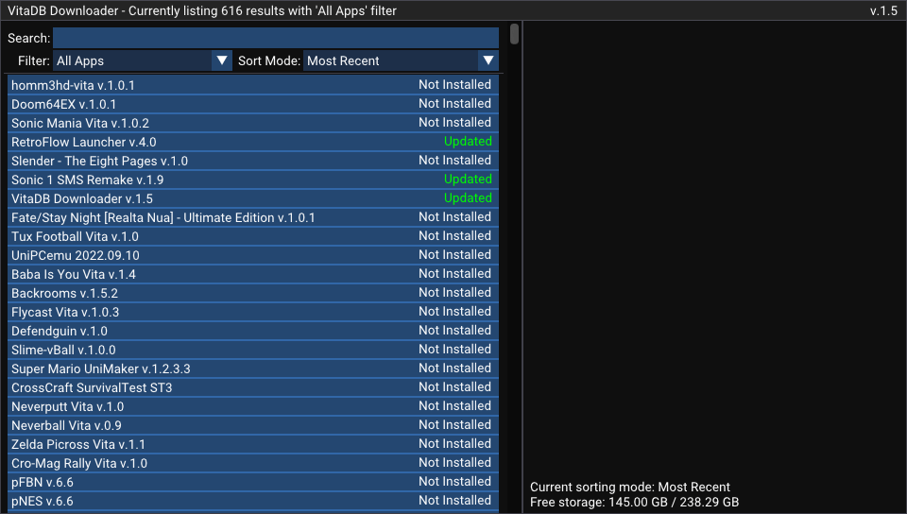
Task: Select Tux Football Vita v.1.0
Action: coord(253,236)
